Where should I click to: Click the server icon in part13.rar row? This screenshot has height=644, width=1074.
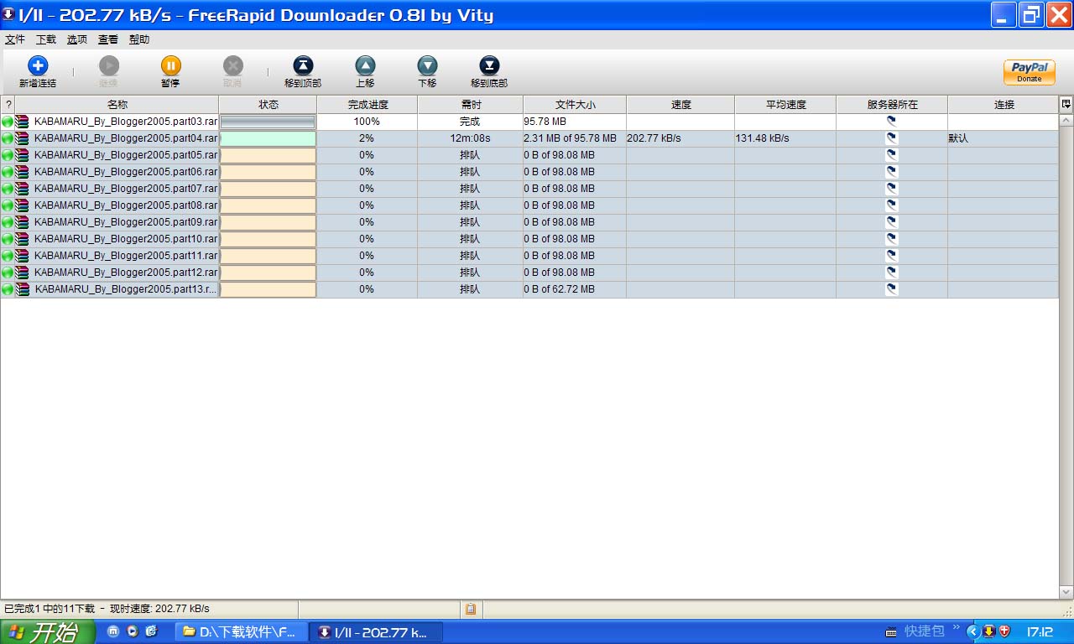892,289
